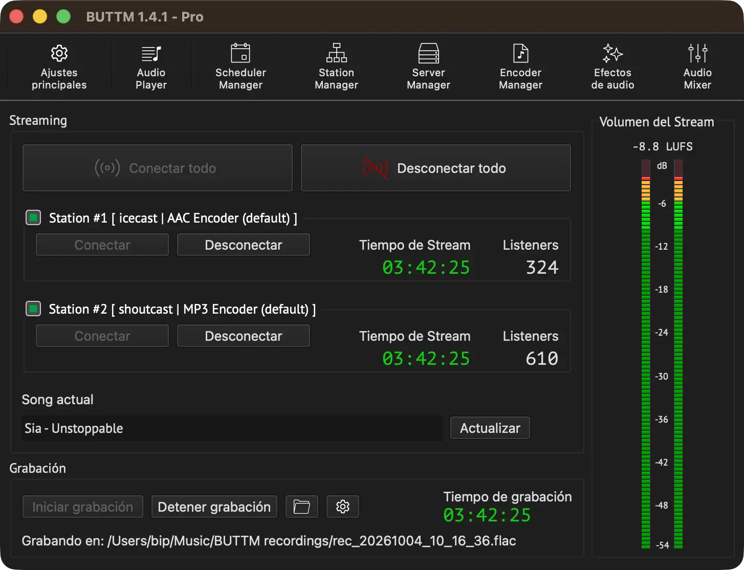Click the Song actual text field

pos(232,428)
